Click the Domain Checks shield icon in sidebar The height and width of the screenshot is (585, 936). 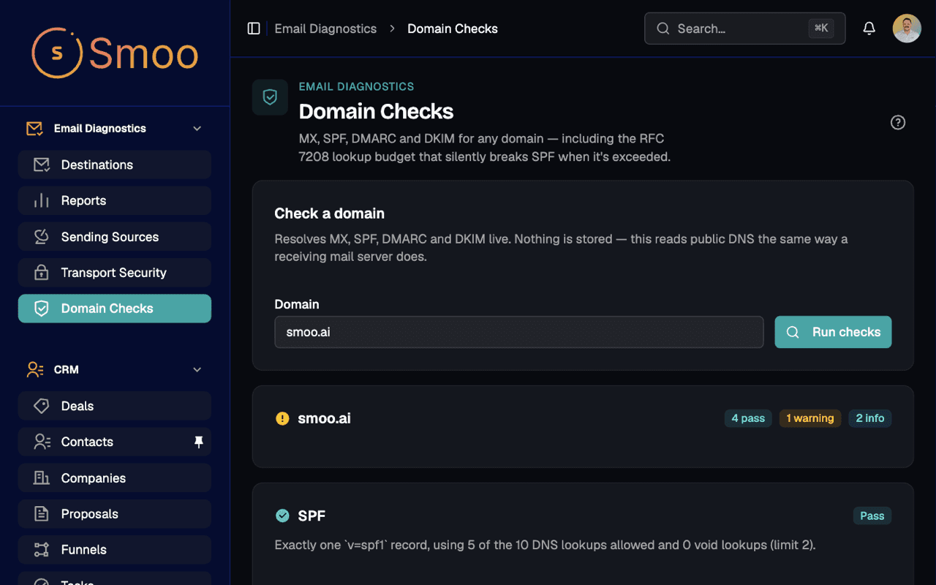[x=42, y=309]
